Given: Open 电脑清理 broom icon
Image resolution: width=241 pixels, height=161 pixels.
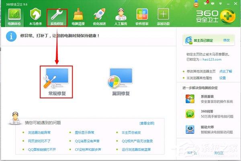Looking at the screenshot, I should [x=78, y=14].
